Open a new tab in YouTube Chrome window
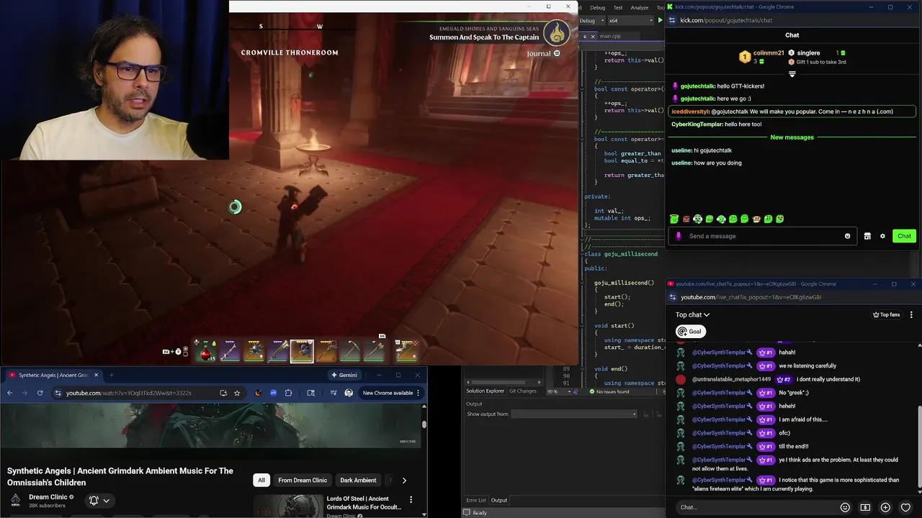Image resolution: width=922 pixels, height=518 pixels. click(111, 375)
